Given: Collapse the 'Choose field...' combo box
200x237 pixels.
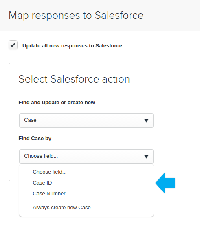Looking at the screenshot, I should 86,157.
